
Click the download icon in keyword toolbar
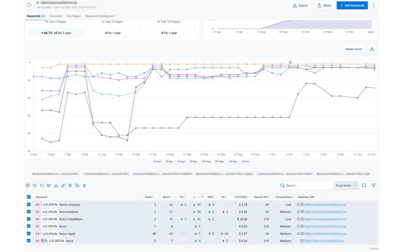(x=56, y=185)
